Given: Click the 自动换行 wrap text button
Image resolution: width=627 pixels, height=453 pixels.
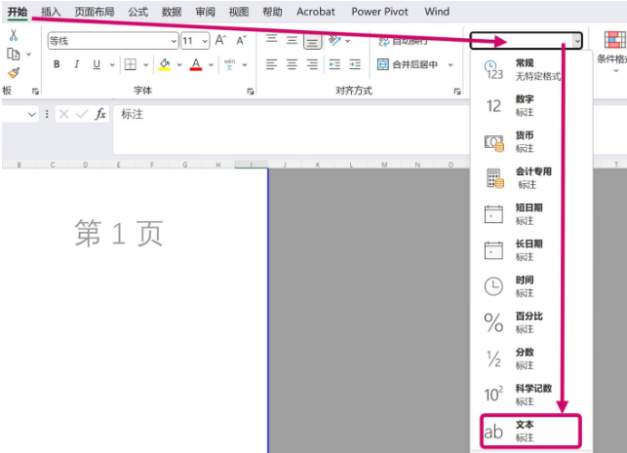Looking at the screenshot, I should [404, 41].
